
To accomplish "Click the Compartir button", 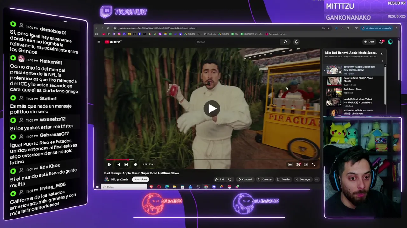I will pos(245,180).
